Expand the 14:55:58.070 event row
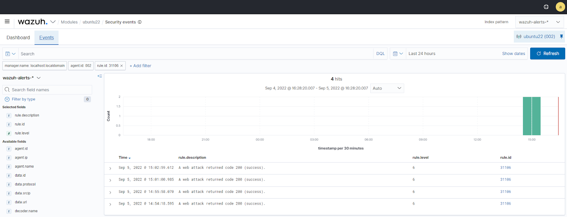The width and height of the screenshot is (567, 217). click(x=110, y=192)
